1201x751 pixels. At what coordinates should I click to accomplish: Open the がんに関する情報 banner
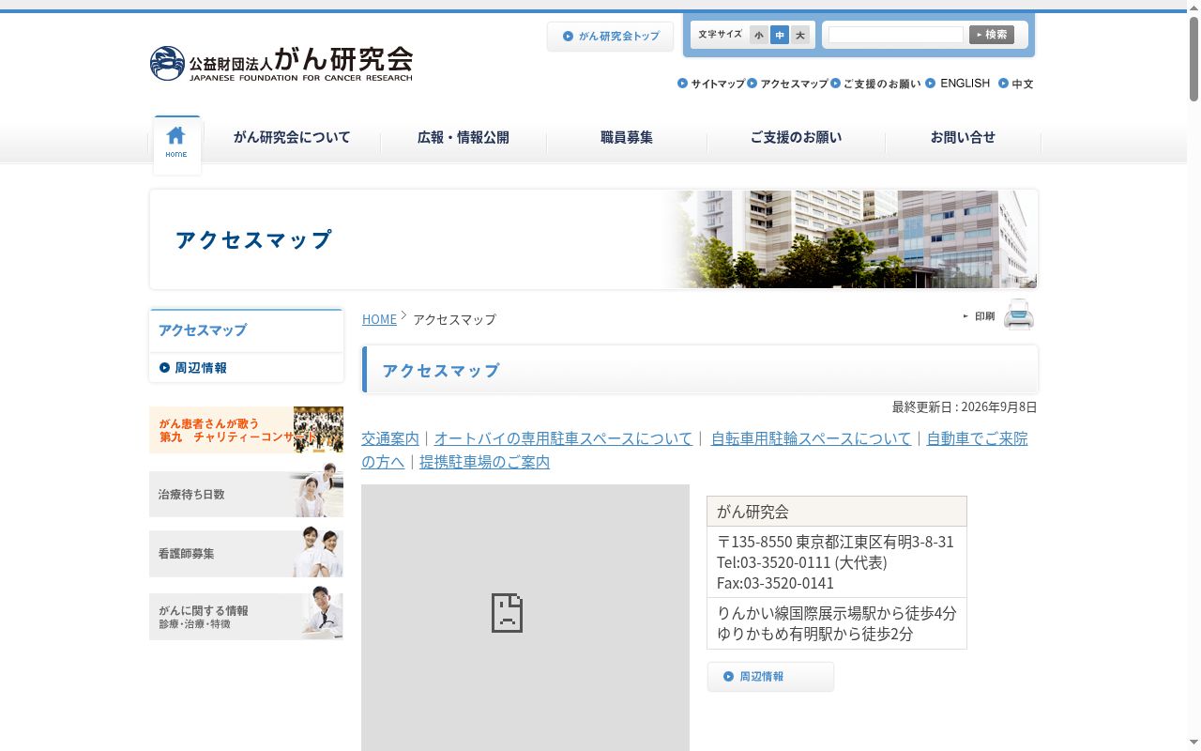pos(246,617)
